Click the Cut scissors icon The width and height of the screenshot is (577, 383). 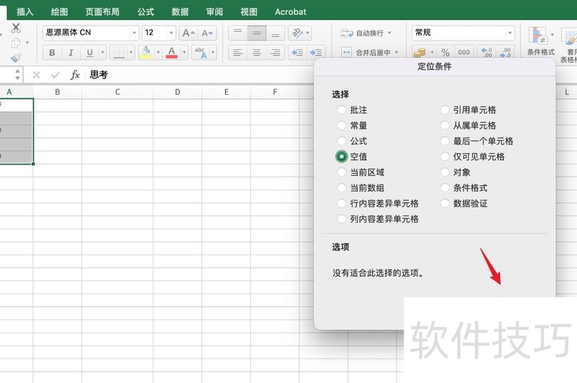(16, 28)
